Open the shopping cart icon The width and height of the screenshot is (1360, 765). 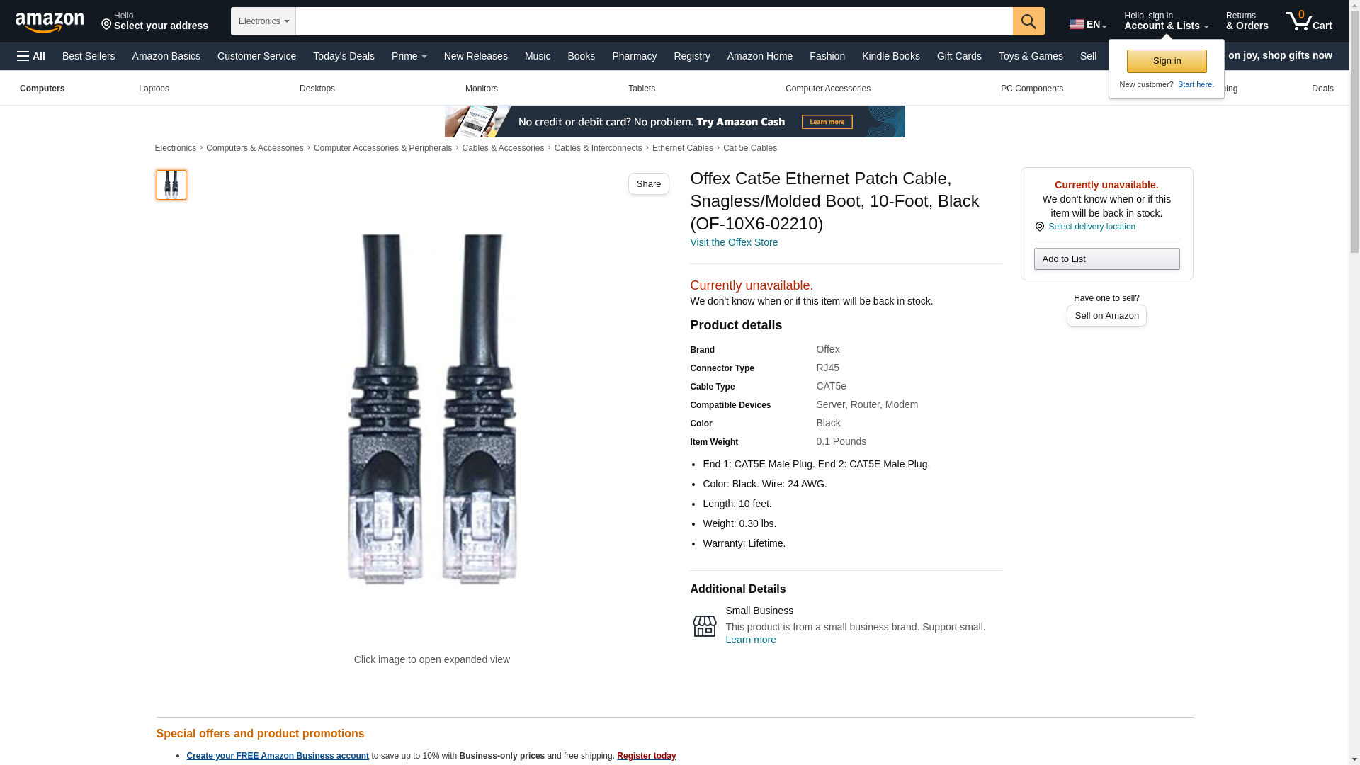(1309, 21)
